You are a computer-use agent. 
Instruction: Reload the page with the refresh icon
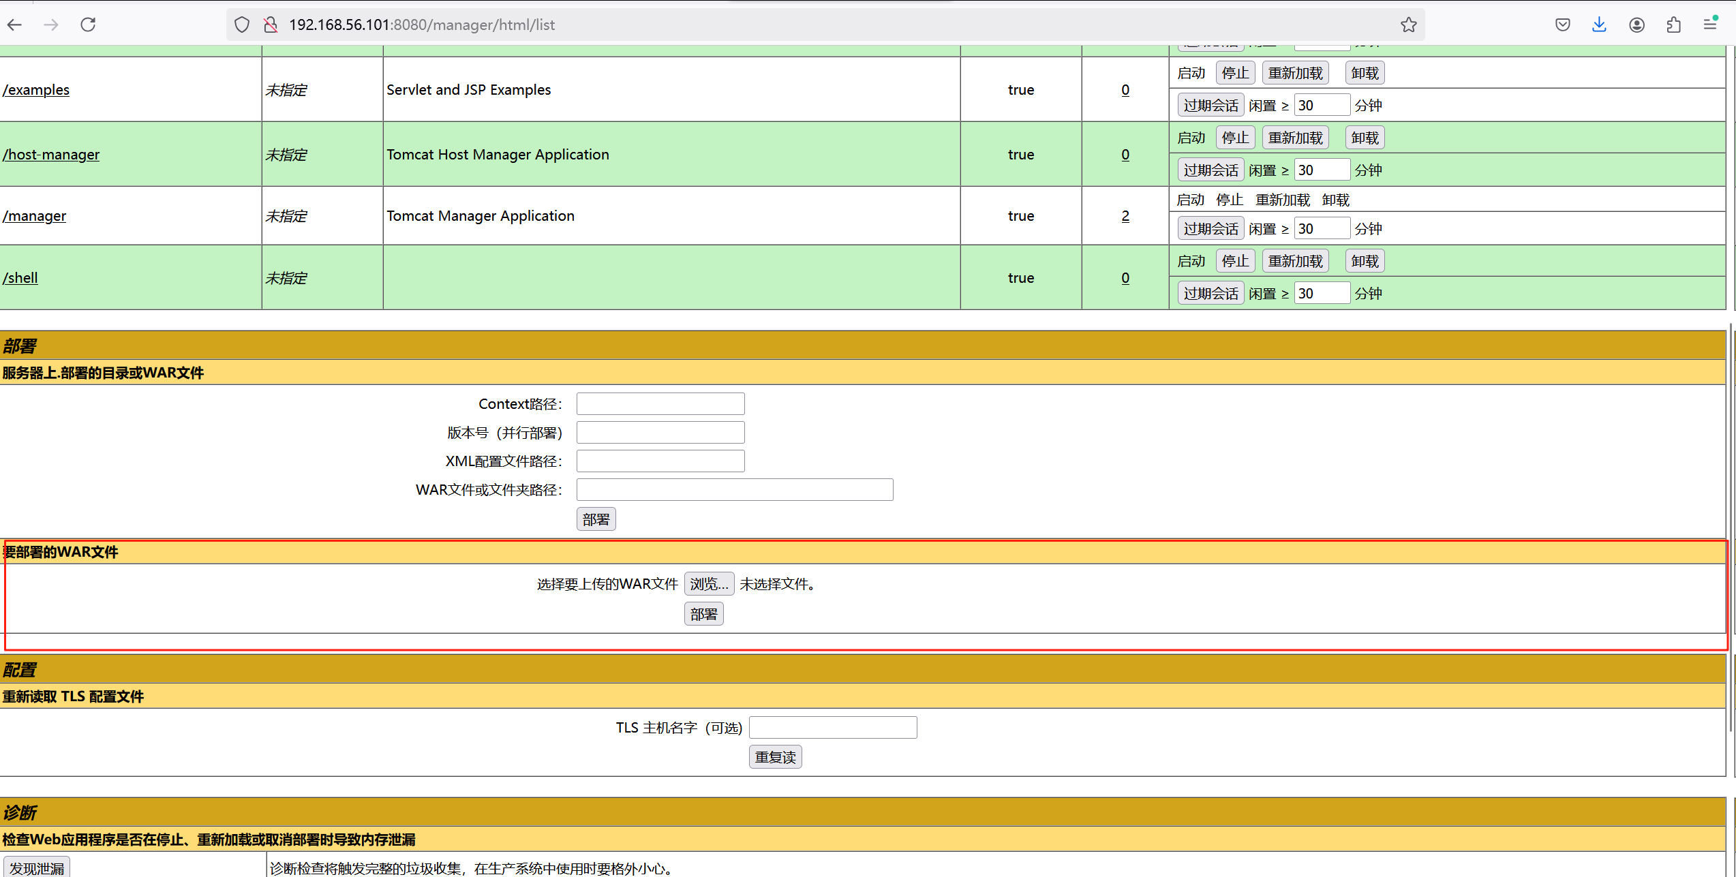coord(88,25)
